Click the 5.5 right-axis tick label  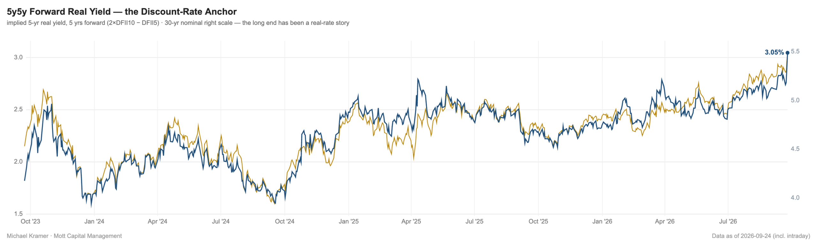tap(795, 51)
